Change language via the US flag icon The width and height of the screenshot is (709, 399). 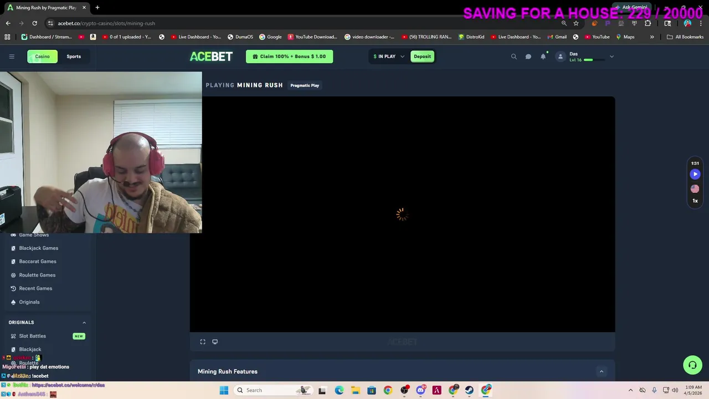(695, 188)
